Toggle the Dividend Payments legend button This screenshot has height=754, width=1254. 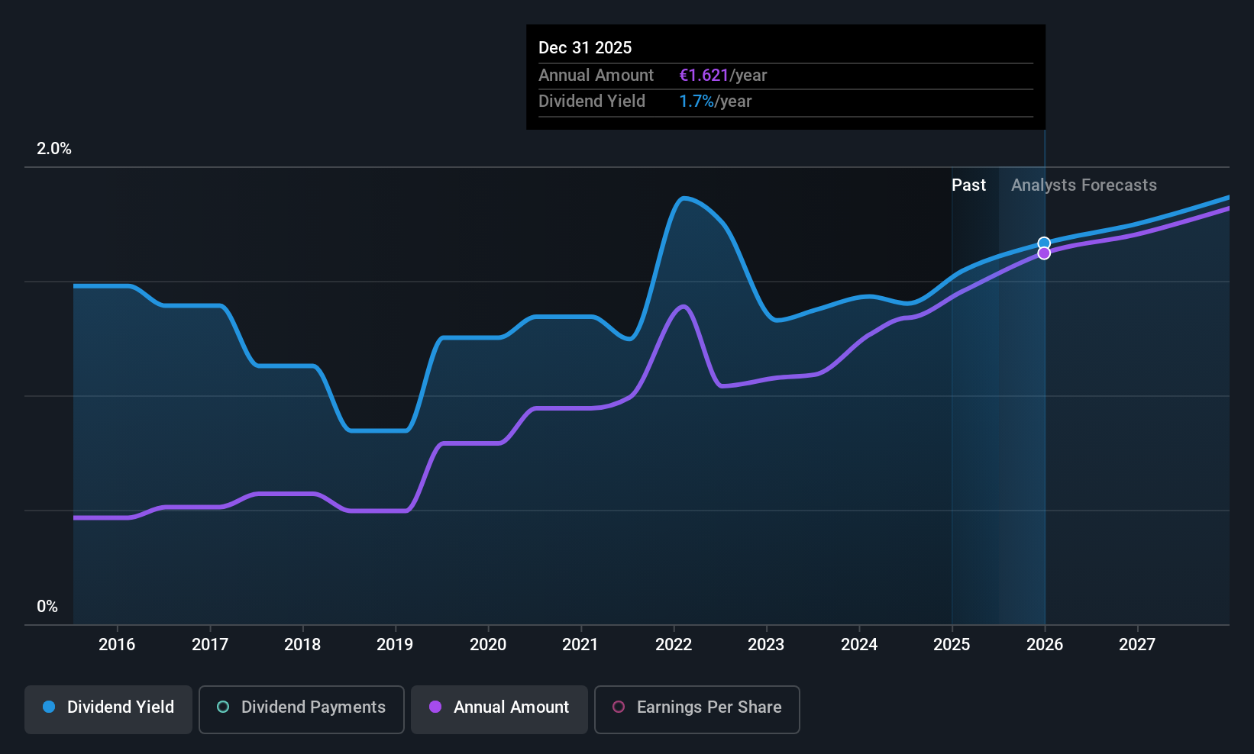[302, 710]
